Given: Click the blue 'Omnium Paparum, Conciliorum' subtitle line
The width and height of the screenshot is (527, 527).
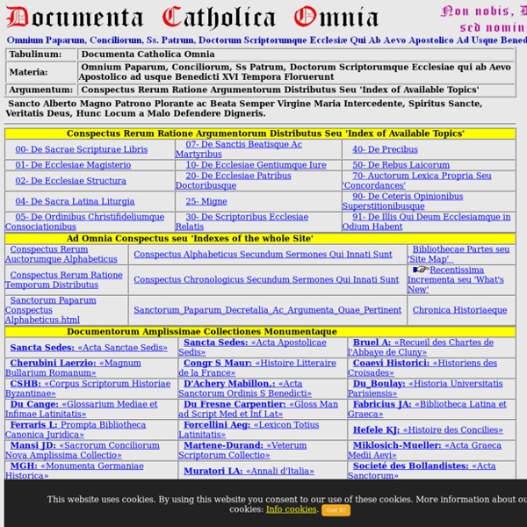Looking at the screenshot, I should [x=267, y=40].
